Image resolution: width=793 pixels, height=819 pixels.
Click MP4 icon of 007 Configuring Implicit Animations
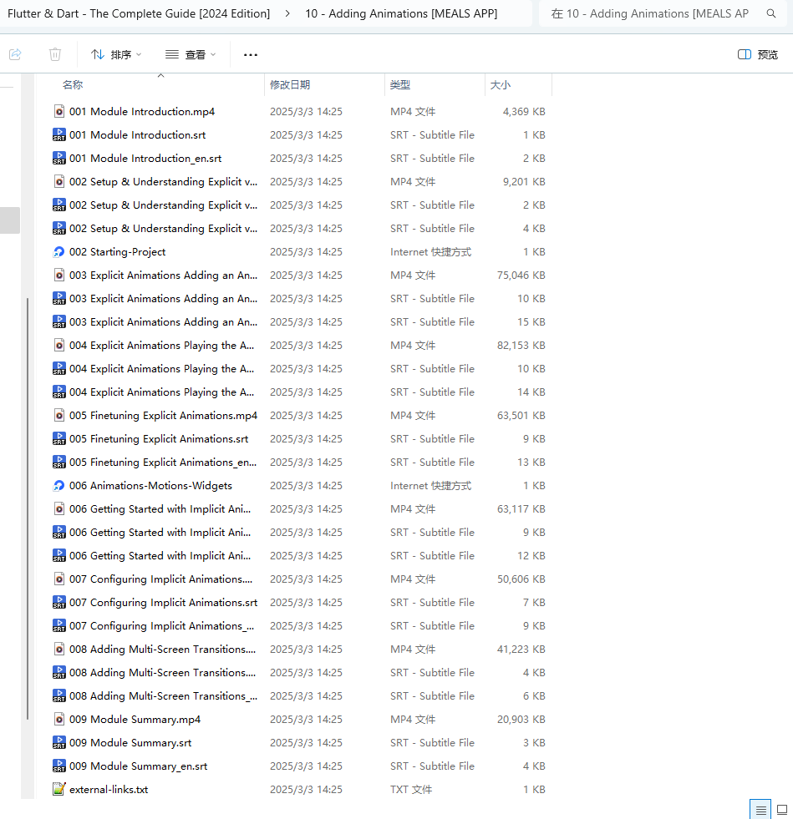pos(59,579)
